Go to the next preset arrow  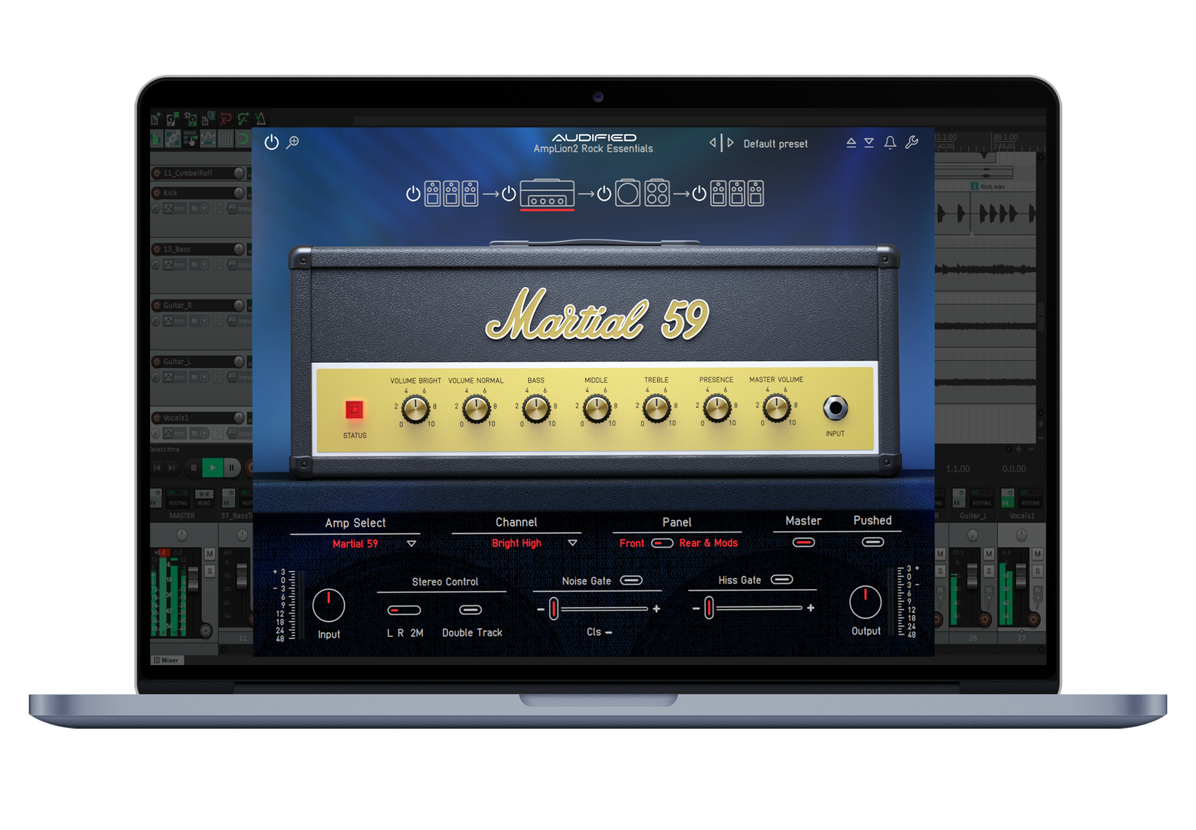coord(730,143)
